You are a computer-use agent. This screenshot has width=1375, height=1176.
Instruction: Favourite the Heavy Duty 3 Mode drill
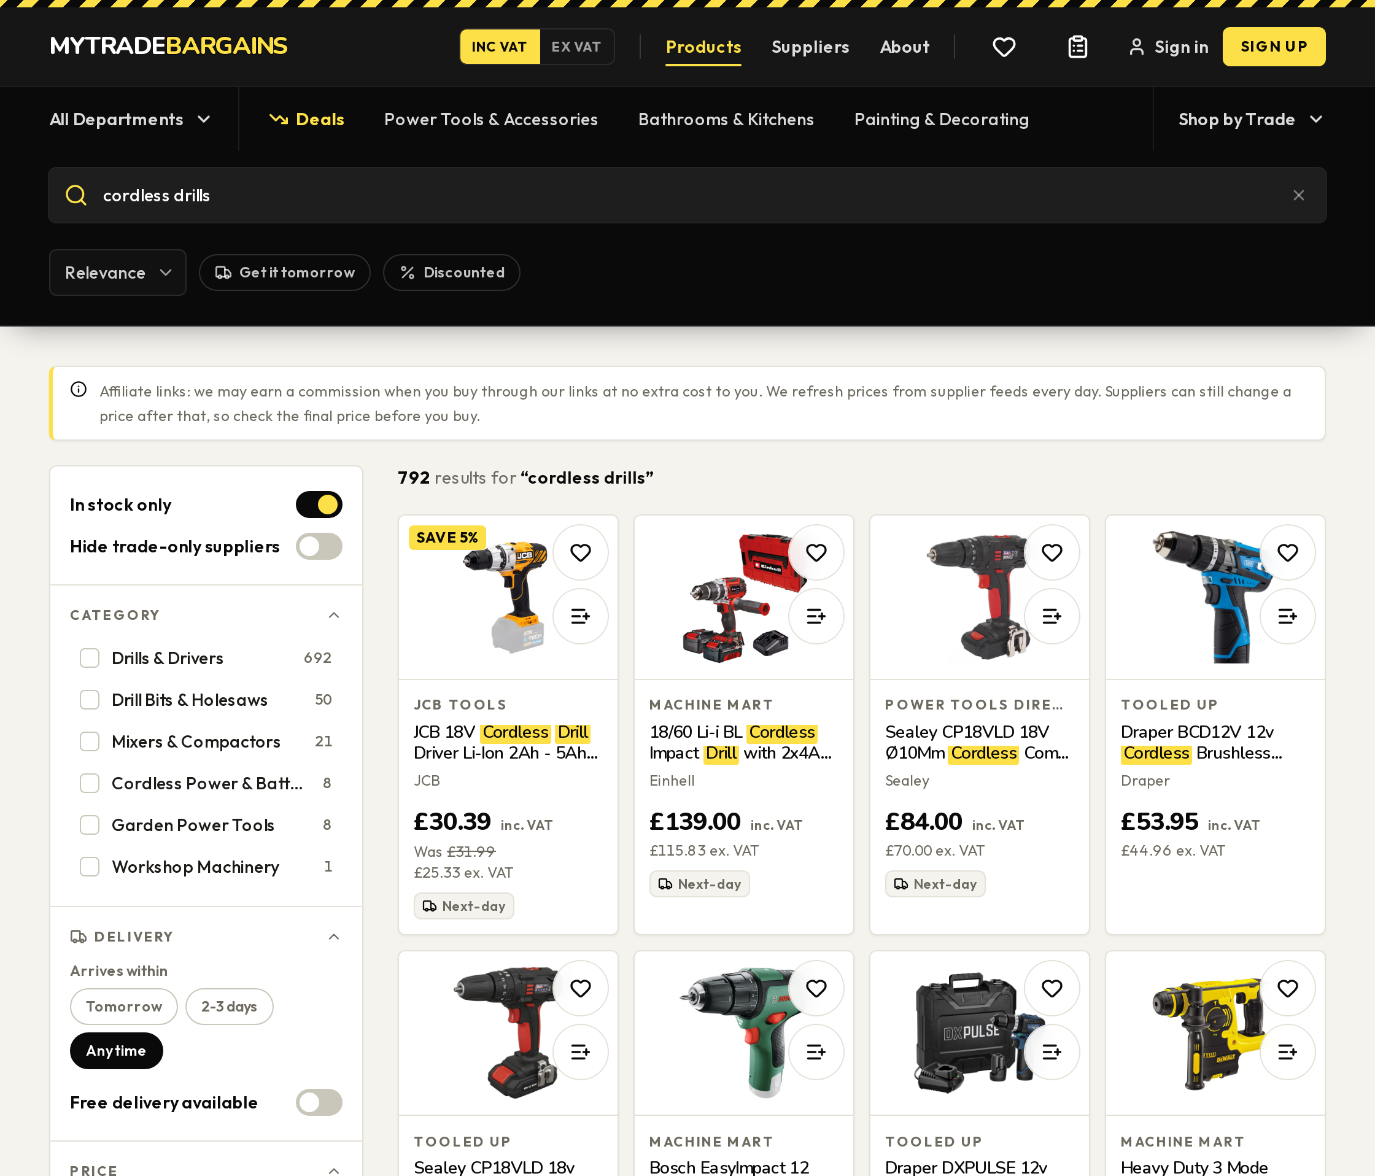[1287, 988]
